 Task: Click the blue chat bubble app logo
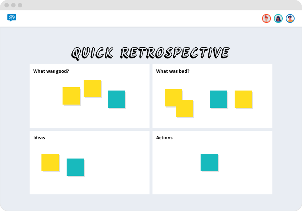click(12, 18)
